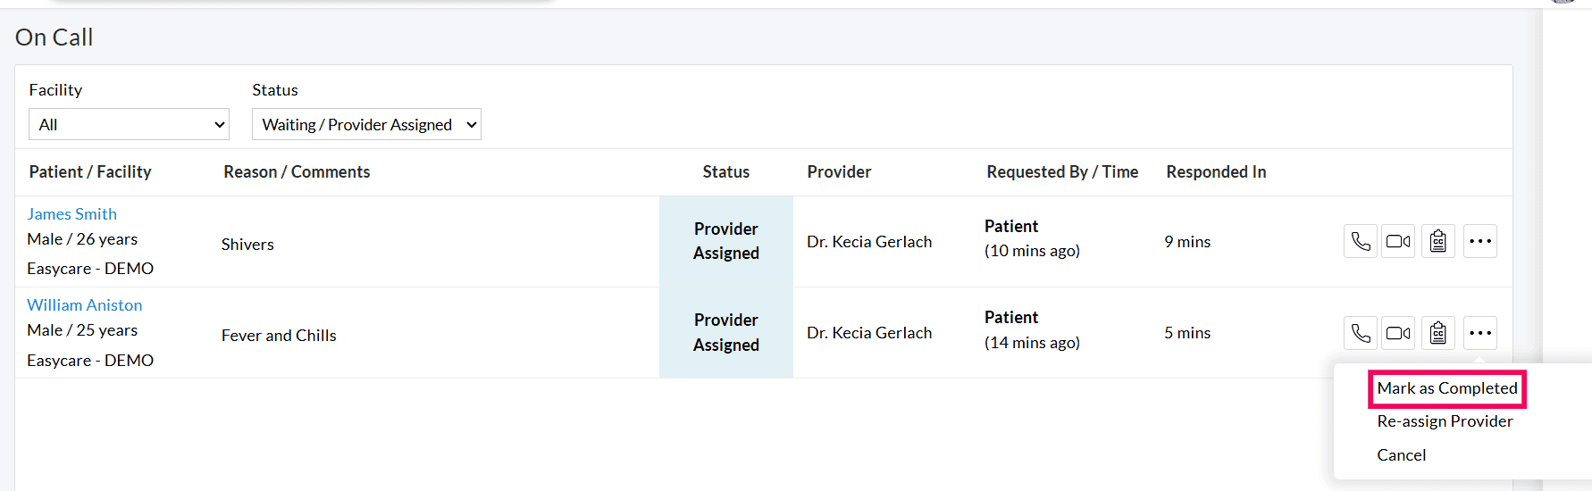Open more options for James Smith row
This screenshot has height=491, width=1592.
[1480, 241]
